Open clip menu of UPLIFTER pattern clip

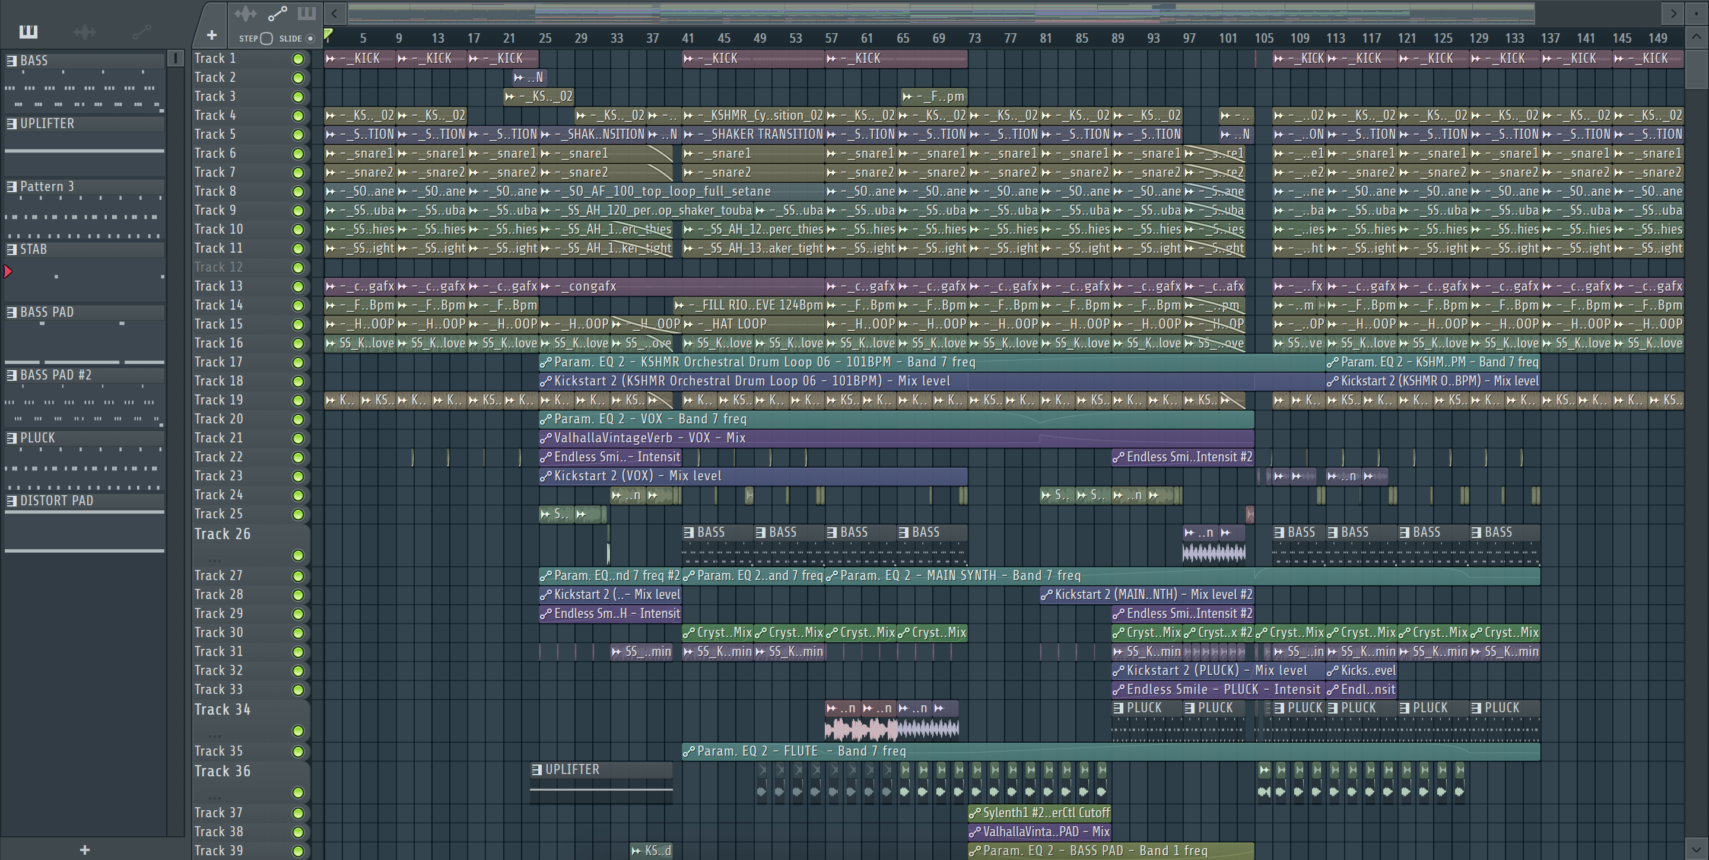coord(536,770)
